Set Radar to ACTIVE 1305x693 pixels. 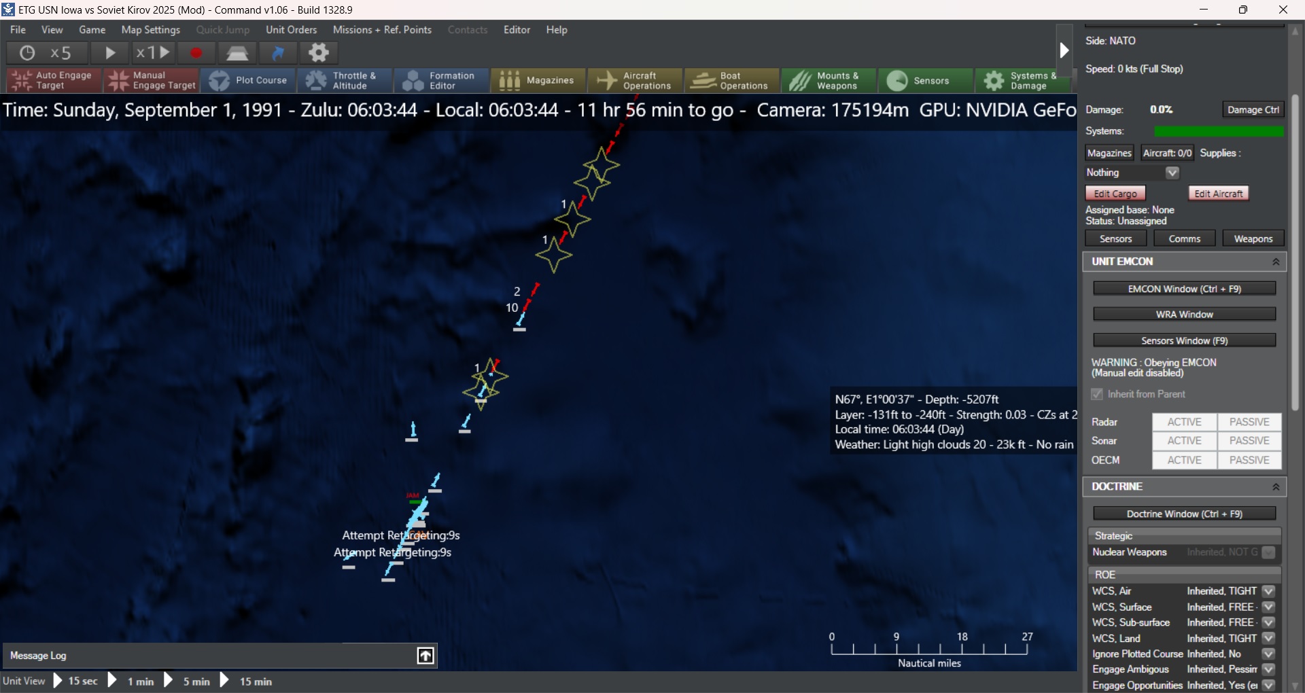[x=1185, y=422]
